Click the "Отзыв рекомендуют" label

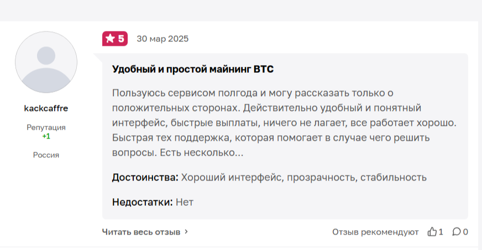pyautogui.click(x=375, y=232)
